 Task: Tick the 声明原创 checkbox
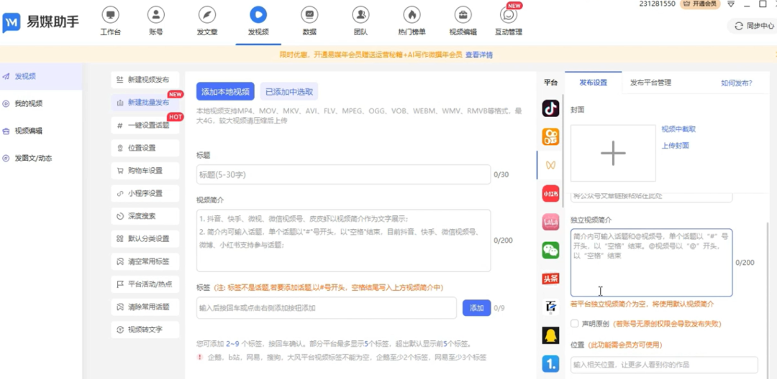click(x=574, y=324)
